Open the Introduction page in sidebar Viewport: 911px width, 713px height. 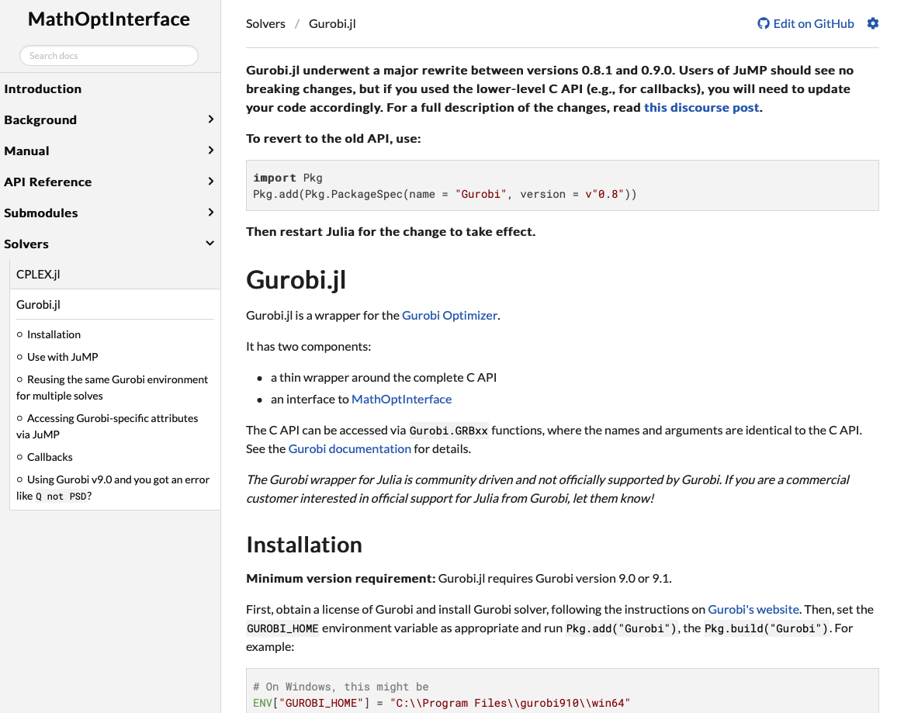(43, 89)
